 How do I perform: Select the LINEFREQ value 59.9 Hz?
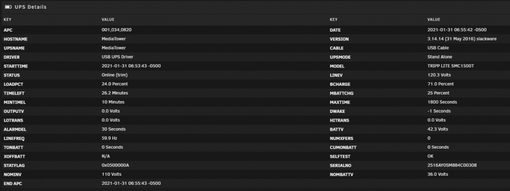click(x=109, y=138)
